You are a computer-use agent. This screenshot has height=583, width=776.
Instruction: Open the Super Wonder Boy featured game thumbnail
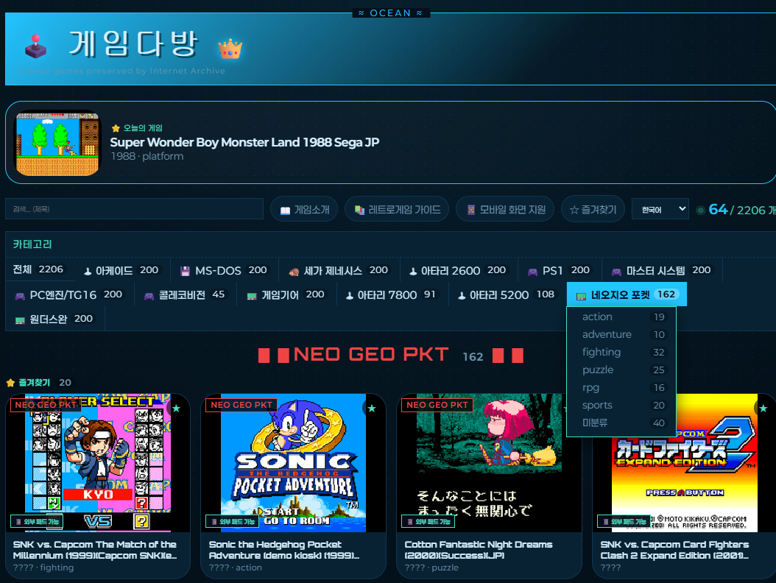(x=57, y=144)
